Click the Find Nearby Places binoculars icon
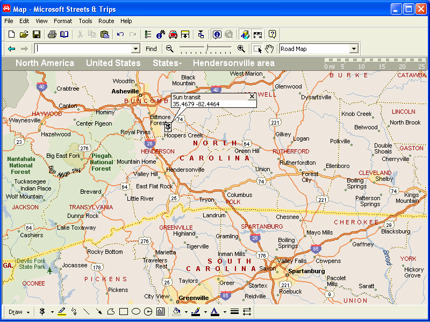This screenshot has width=430, height=322. coord(160,34)
